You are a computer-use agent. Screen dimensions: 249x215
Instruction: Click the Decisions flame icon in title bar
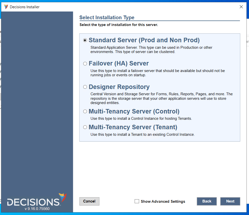(x=5, y=7)
